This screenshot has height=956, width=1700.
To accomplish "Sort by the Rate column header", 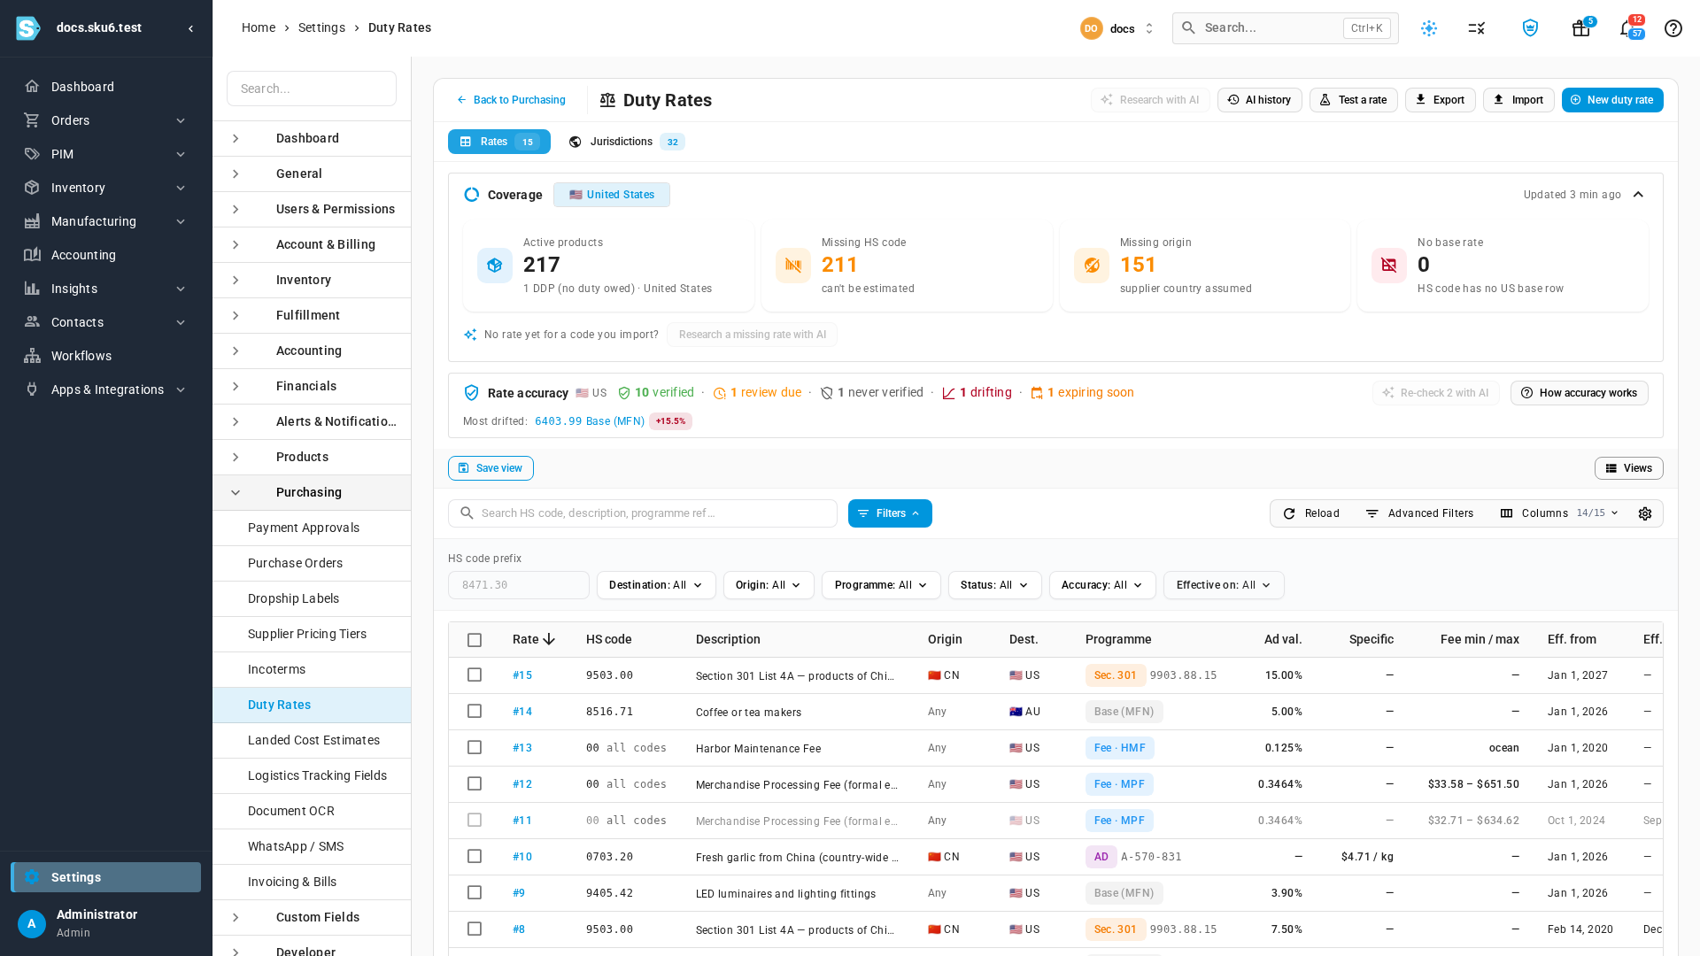I will click(x=533, y=640).
